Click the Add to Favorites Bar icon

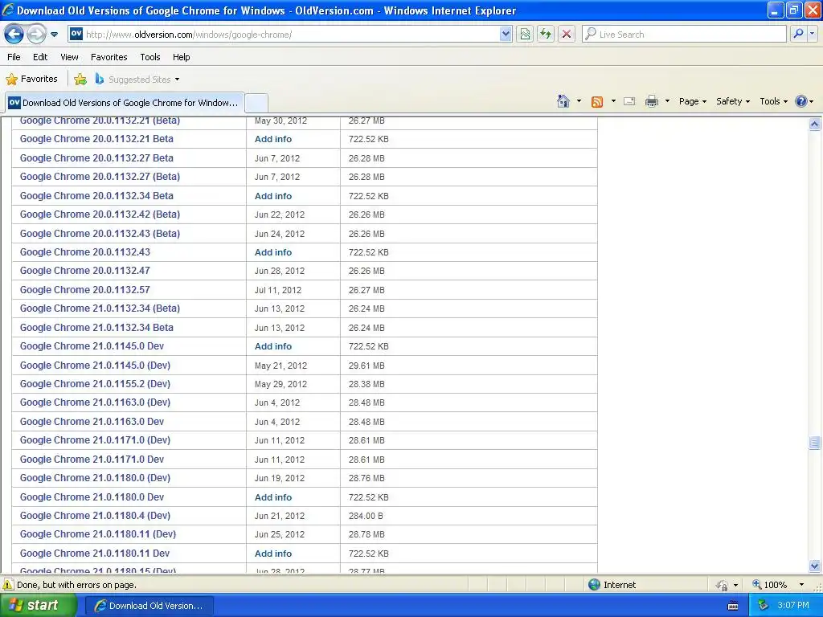pos(80,80)
